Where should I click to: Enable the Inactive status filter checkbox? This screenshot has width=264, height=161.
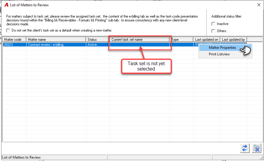(x=213, y=24)
